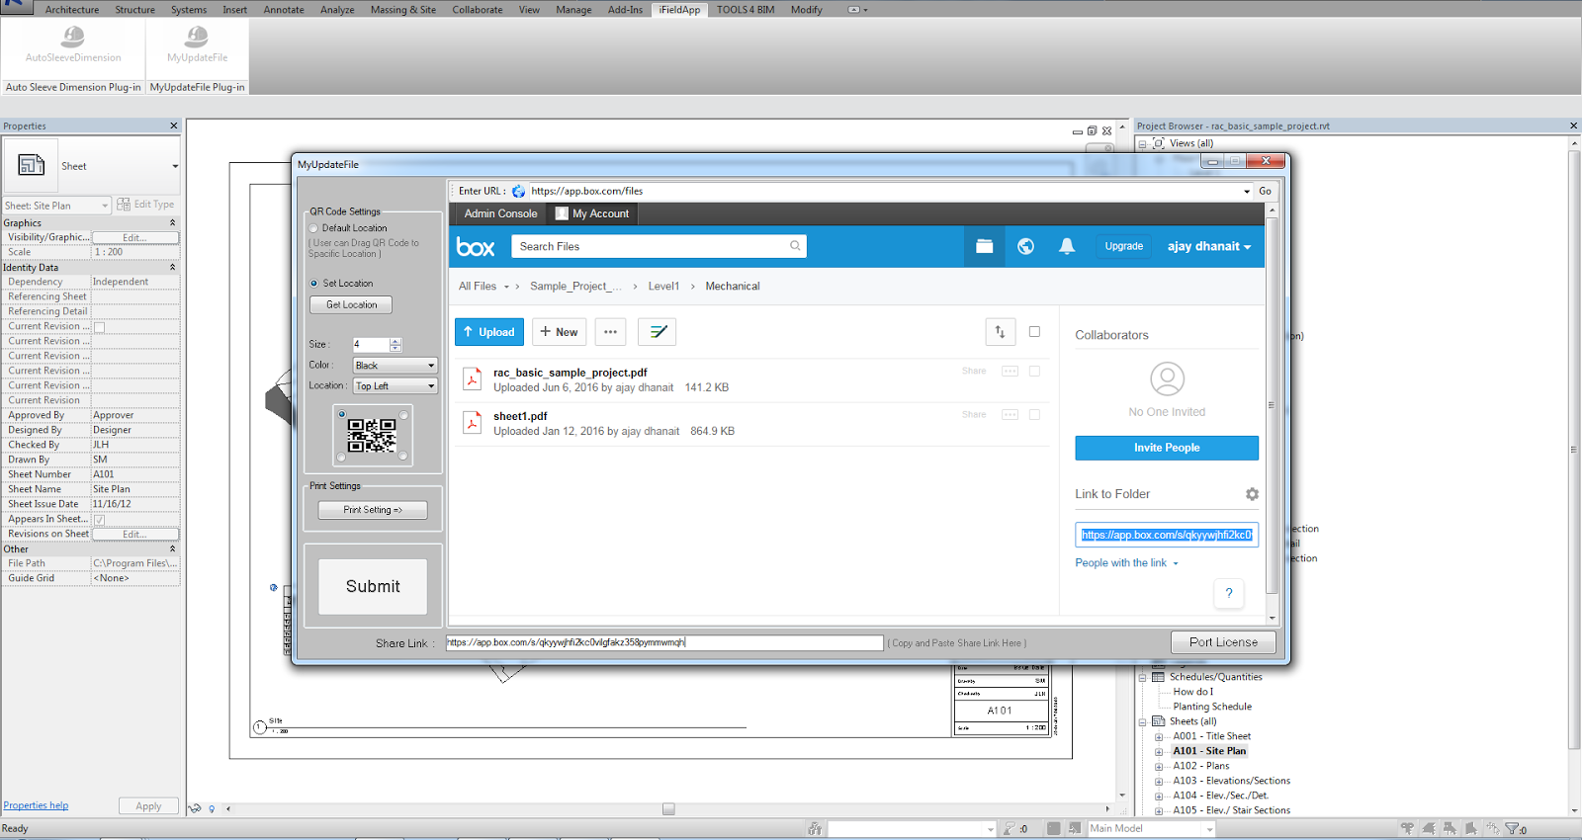Collapse the Sheets (all) tree node
1582x840 pixels.
pos(1143,722)
